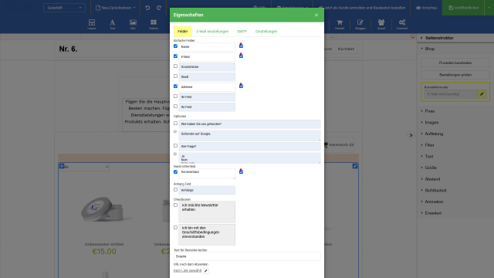Switch to the Einstellungen tab
Screen dimensions: 494x278
266,32
